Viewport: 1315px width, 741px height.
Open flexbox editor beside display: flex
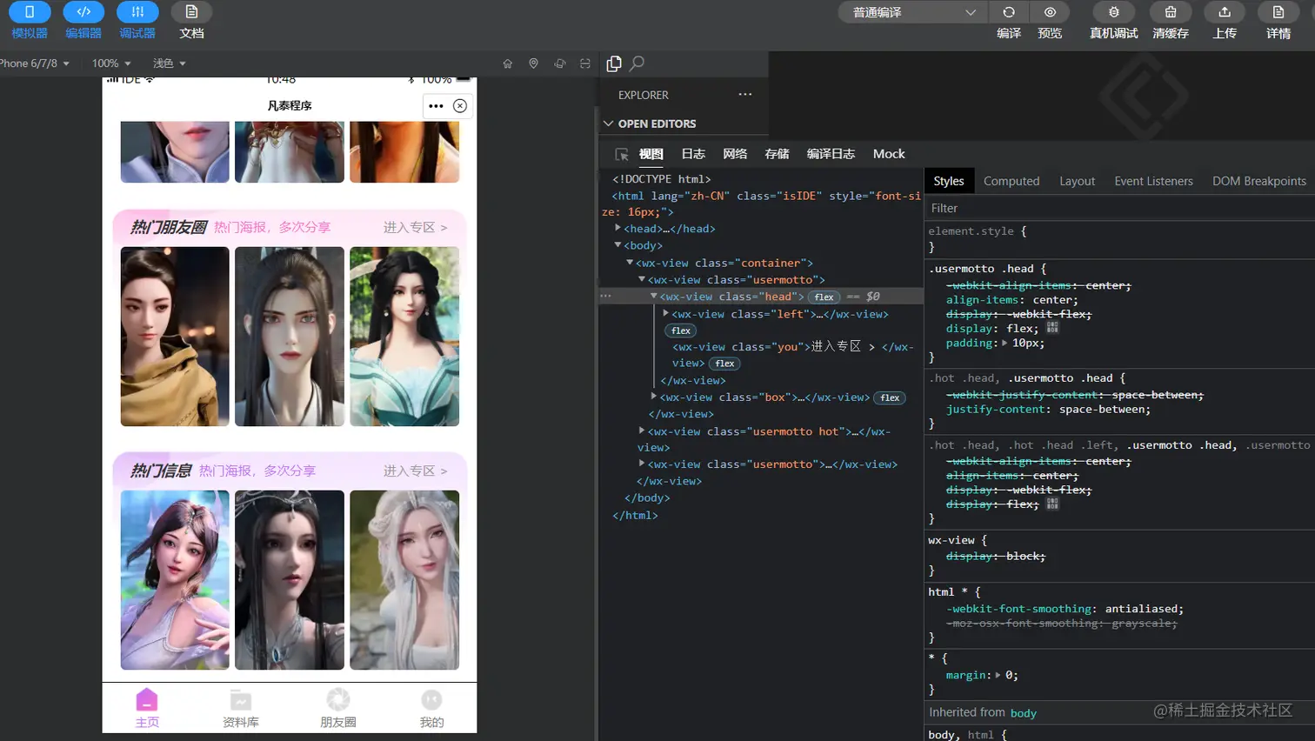(x=1052, y=329)
